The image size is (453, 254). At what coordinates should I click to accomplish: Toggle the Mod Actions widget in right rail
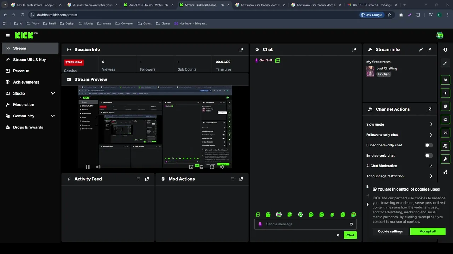point(446,106)
